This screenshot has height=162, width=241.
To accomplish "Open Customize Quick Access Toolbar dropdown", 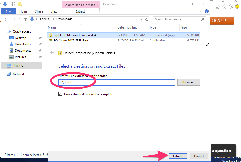I will tap(24, 5).
